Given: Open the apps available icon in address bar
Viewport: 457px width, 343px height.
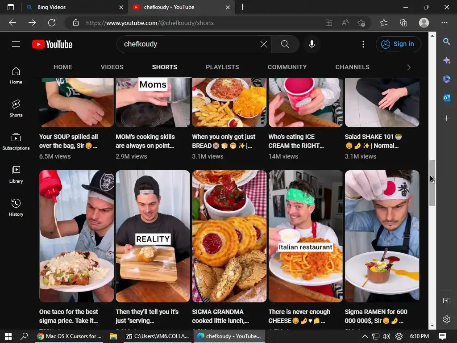Looking at the screenshot, I should pyautogui.click(x=329, y=23).
